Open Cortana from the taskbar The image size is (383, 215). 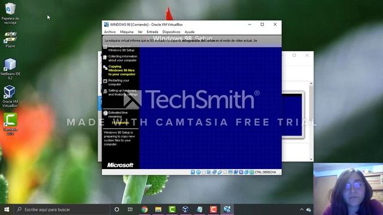(117, 210)
